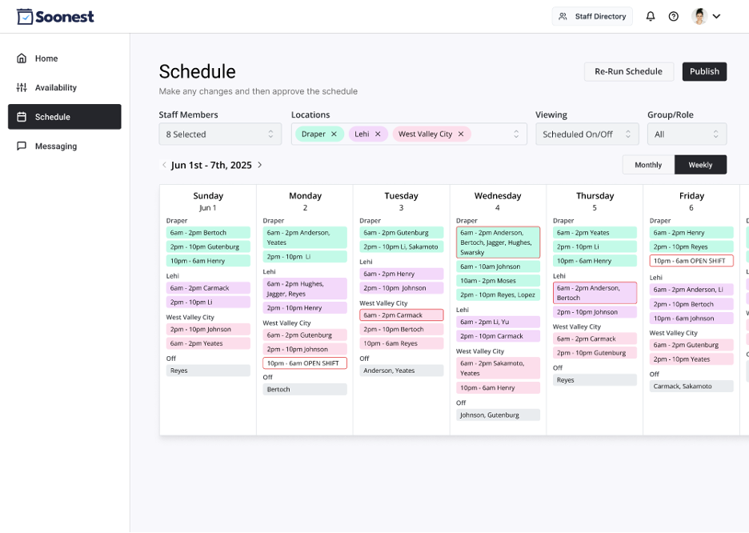749x533 pixels.
Task: Select Sunday Draper 6am - 2pm Bertoch shift
Action: 208,233
